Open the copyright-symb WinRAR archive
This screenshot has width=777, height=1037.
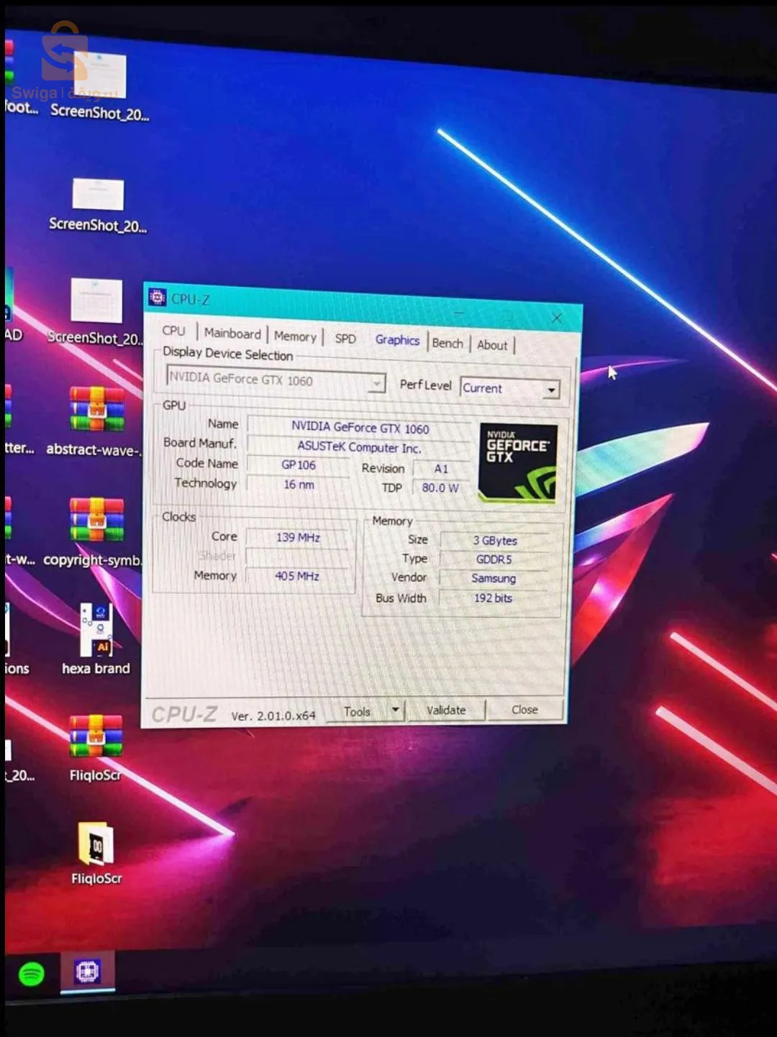96,520
